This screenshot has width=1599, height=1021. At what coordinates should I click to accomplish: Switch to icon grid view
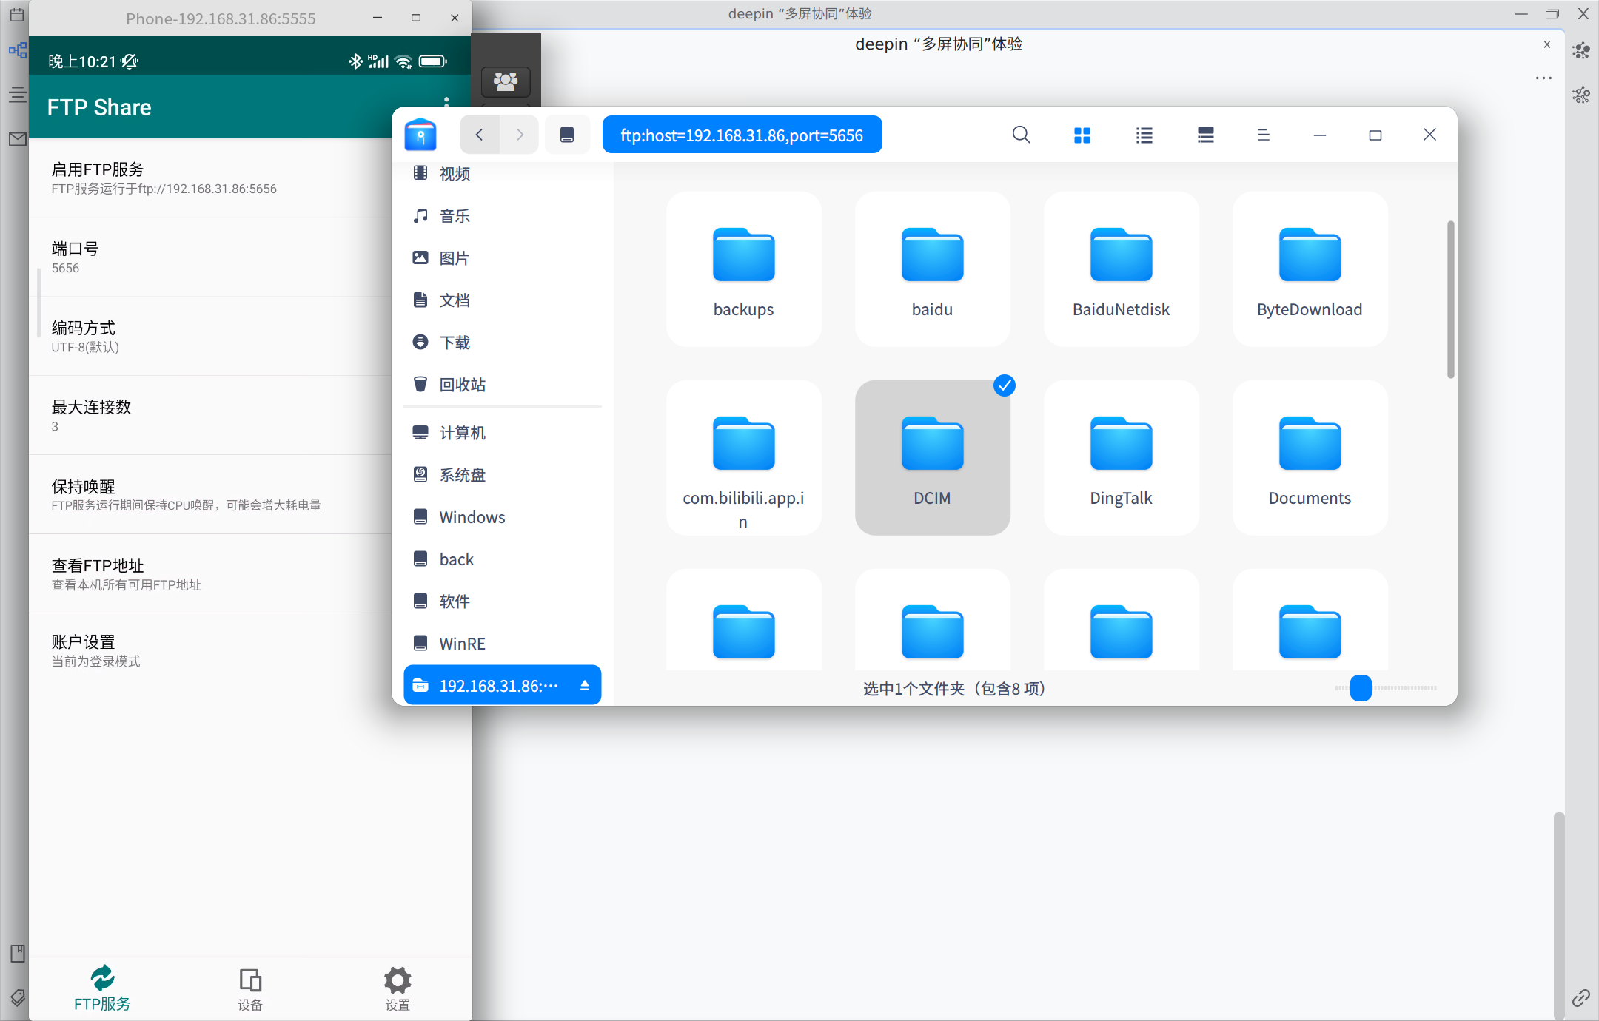[1082, 135]
